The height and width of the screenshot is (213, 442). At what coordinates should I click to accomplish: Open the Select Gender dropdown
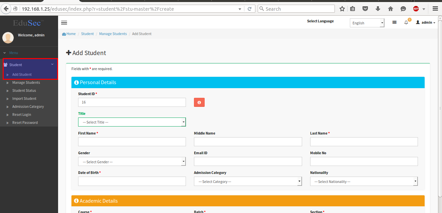point(132,162)
